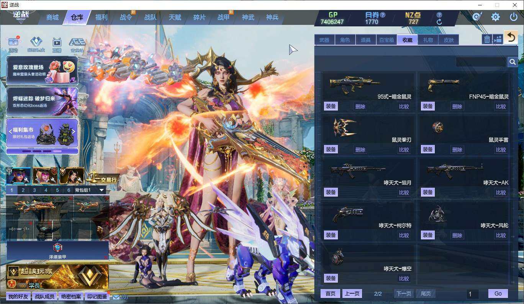The image size is (524, 304).
Task: Select backpack slot 2
Action: (x=23, y=190)
